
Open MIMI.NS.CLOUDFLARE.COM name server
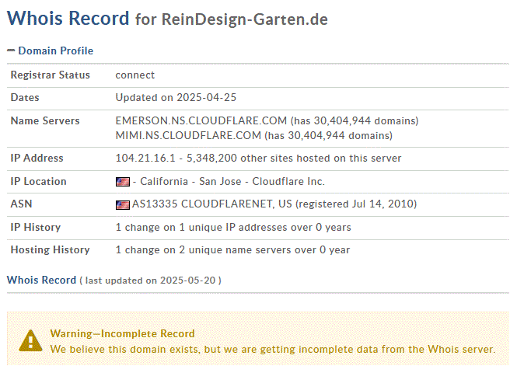188,135
